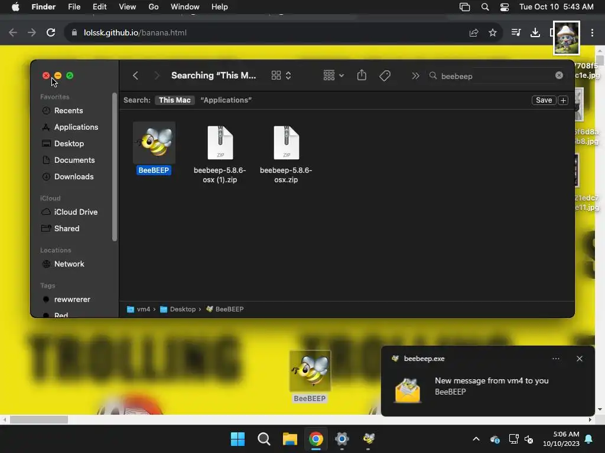Open the Go menu
This screenshot has width=605, height=453.
(x=154, y=7)
